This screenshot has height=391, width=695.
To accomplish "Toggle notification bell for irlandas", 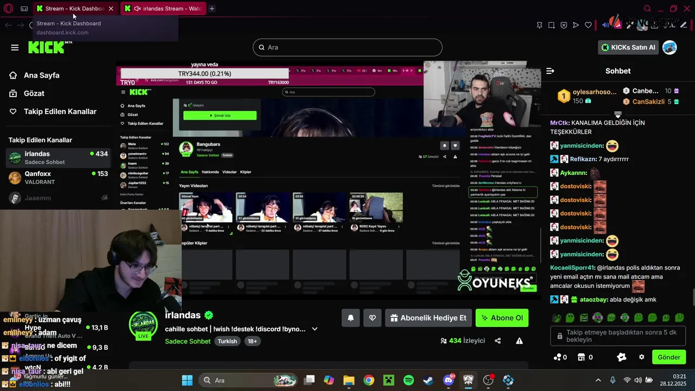I will point(351,318).
